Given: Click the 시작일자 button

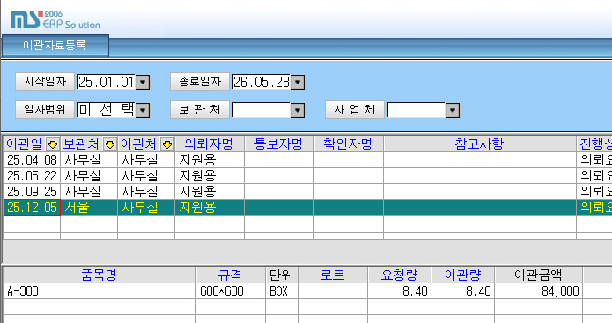Looking at the screenshot, I should [x=45, y=82].
